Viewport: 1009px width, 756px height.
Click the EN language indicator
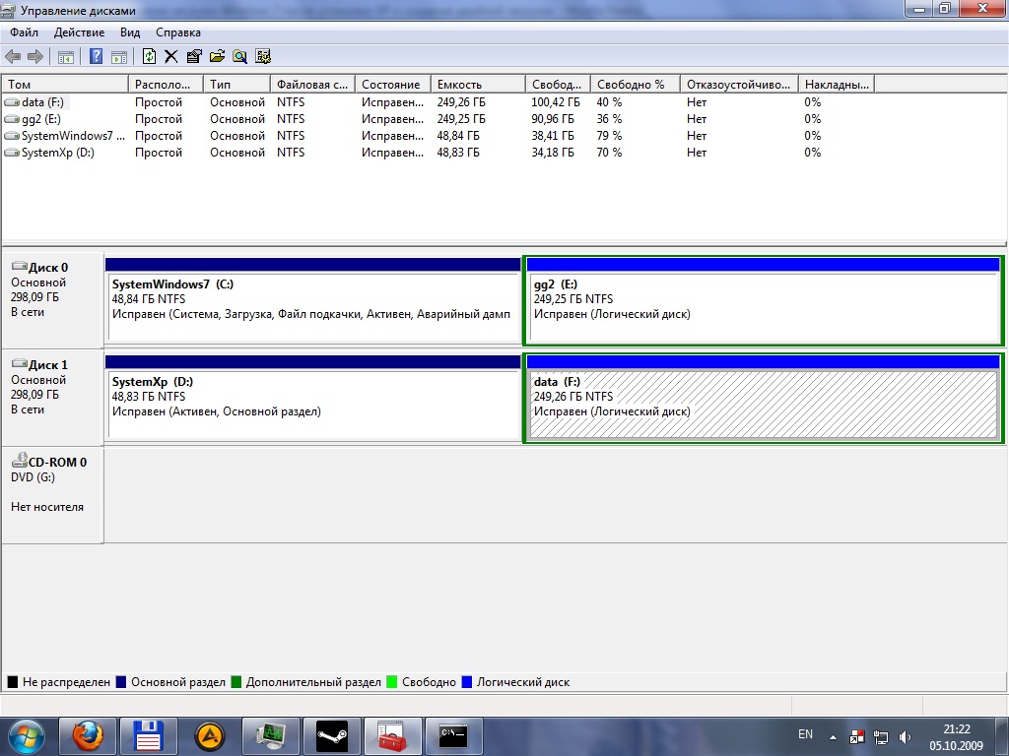(805, 734)
